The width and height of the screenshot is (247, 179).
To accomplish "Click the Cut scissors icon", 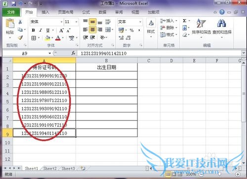I will click(20, 22).
